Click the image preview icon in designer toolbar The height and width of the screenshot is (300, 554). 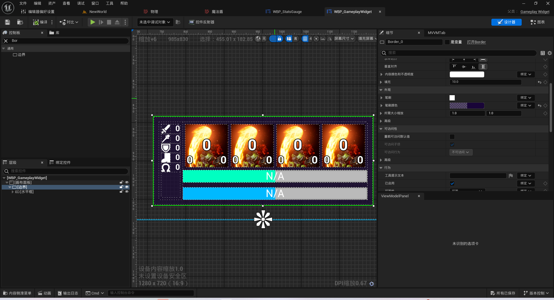pyautogui.click(x=323, y=39)
